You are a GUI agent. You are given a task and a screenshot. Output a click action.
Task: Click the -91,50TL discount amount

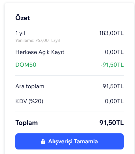click(112, 65)
